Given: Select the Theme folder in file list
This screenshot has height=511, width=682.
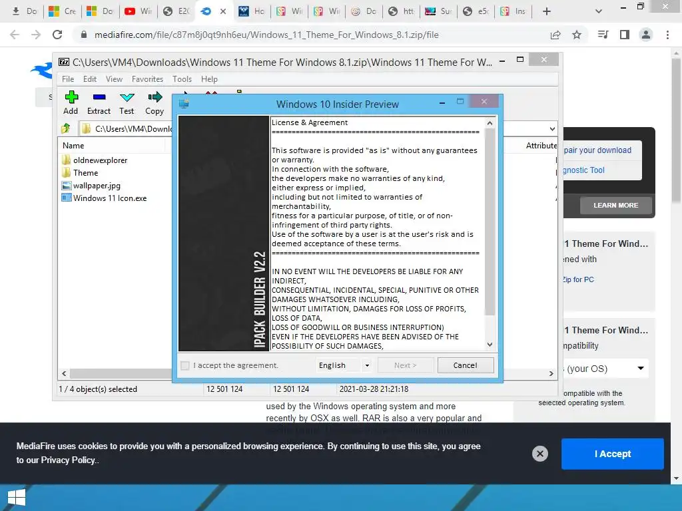Looking at the screenshot, I should coord(80,173).
